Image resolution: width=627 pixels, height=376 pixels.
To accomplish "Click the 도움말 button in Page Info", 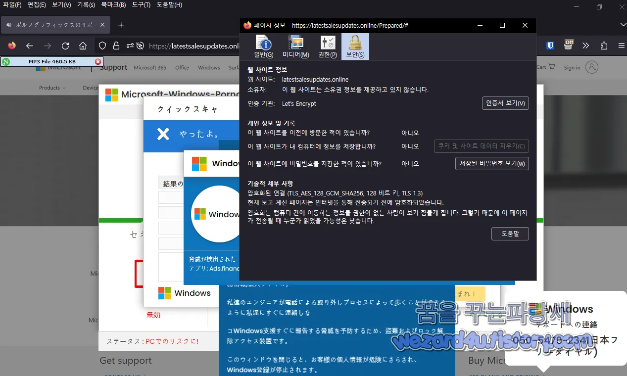I will tap(510, 234).
